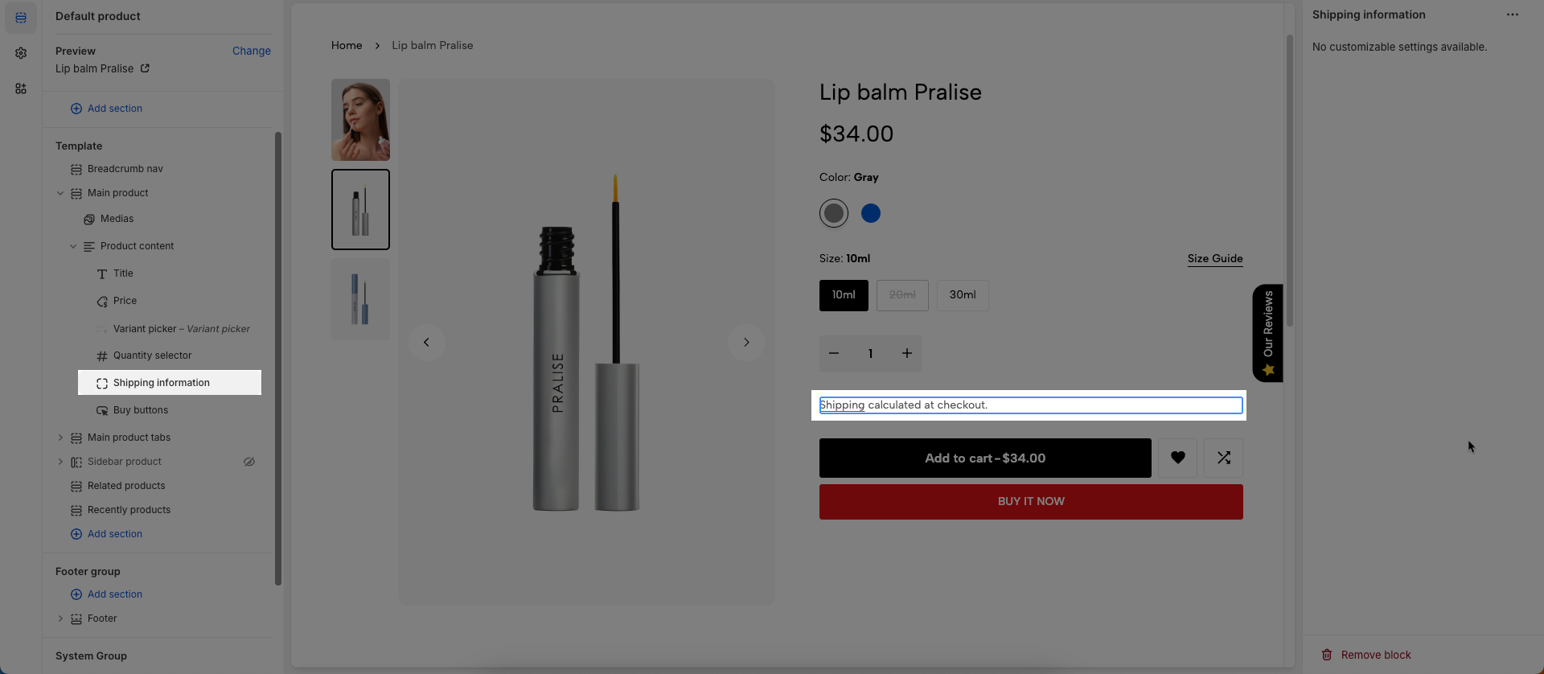
Task: Select the blue lip balm thumbnail
Action: click(x=360, y=298)
